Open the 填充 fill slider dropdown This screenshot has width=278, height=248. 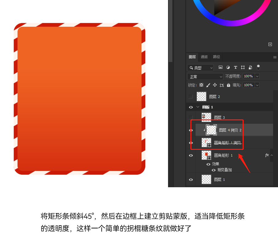[257, 85]
